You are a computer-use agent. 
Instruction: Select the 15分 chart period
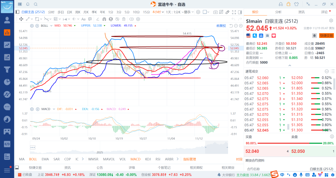tap(146, 12)
